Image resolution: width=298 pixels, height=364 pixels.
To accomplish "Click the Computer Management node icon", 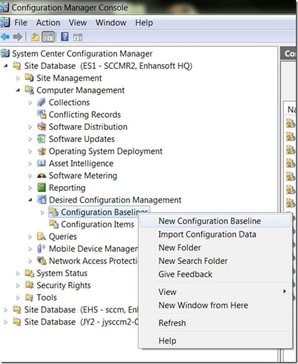I will click(x=29, y=90).
